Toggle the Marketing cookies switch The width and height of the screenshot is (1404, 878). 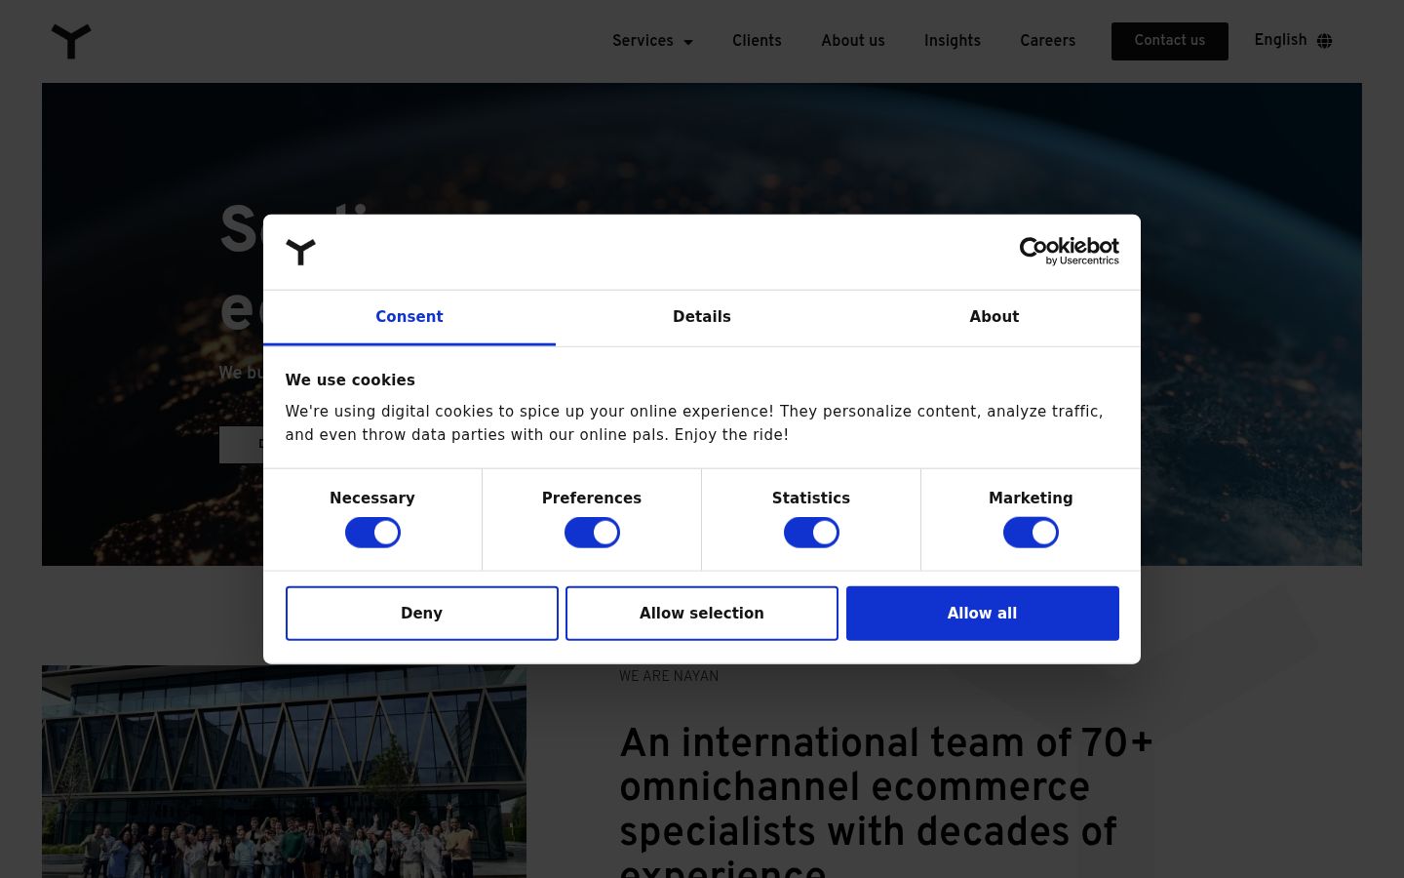click(1031, 533)
